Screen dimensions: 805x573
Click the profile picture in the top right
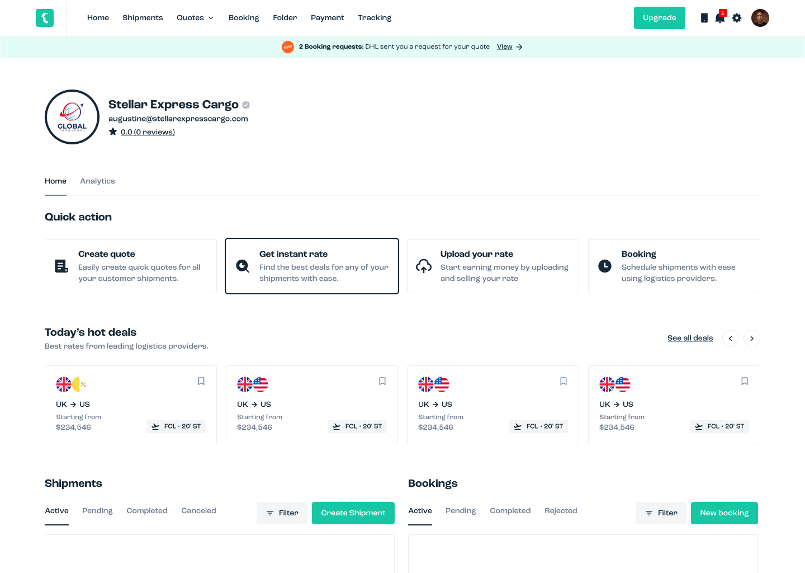point(760,18)
